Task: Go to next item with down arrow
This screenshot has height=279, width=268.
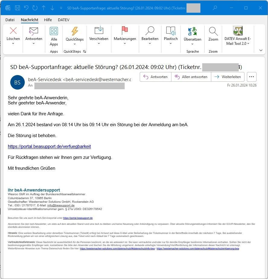Action: (52, 8)
